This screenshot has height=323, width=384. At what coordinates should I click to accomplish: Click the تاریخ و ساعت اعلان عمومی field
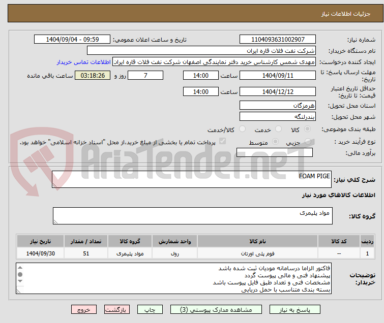(x=72, y=40)
